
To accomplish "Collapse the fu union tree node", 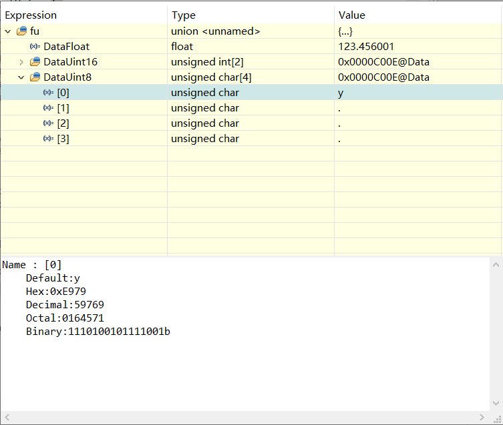I will click(x=8, y=31).
